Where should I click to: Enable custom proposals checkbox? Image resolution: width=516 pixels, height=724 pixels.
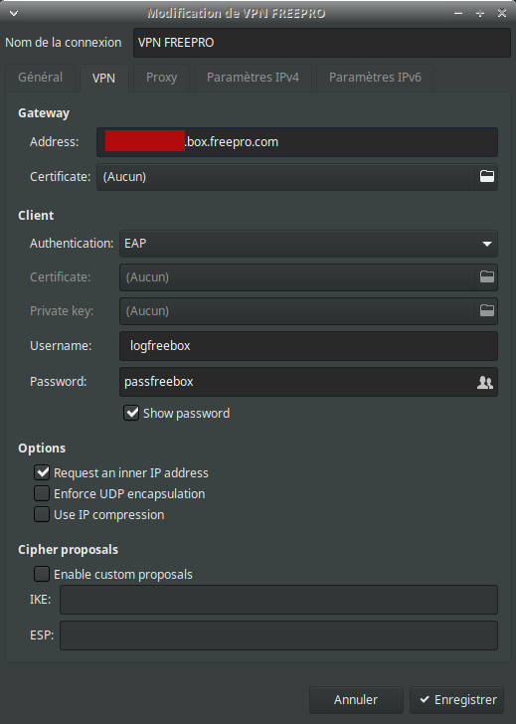[x=42, y=574]
